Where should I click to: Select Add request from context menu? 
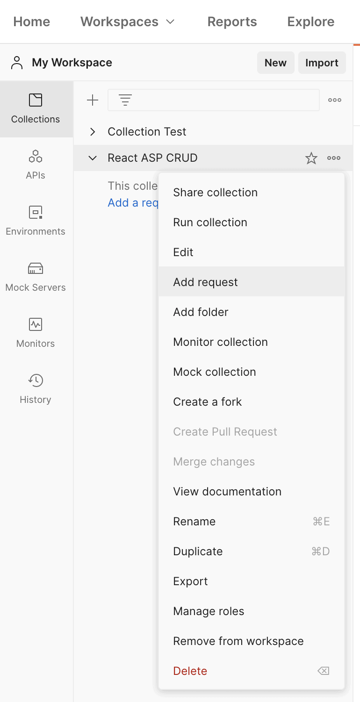coord(252,282)
